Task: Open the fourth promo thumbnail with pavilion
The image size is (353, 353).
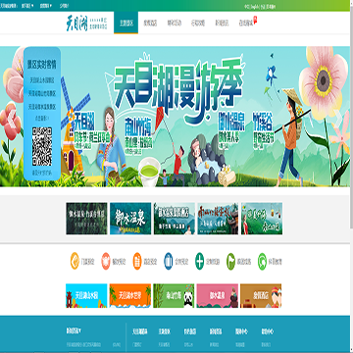Action: (218, 219)
